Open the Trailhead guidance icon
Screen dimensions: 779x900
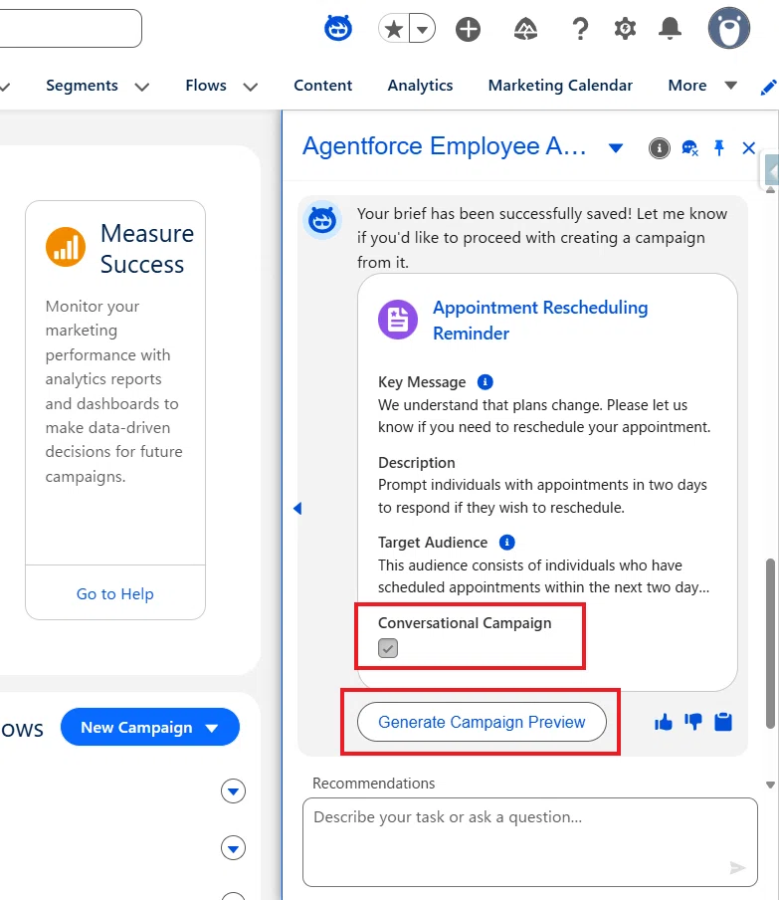[x=525, y=29]
